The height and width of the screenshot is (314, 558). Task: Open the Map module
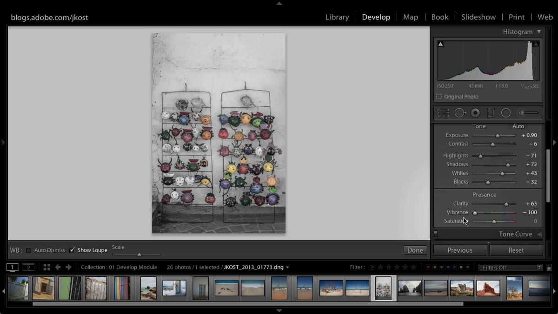pyautogui.click(x=411, y=17)
